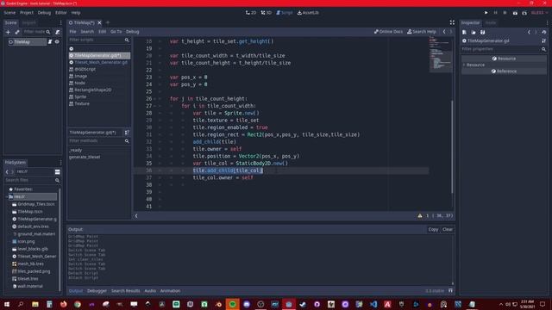The height and width of the screenshot is (310, 552).
Task: Open Windows Start menu
Action: point(7,304)
